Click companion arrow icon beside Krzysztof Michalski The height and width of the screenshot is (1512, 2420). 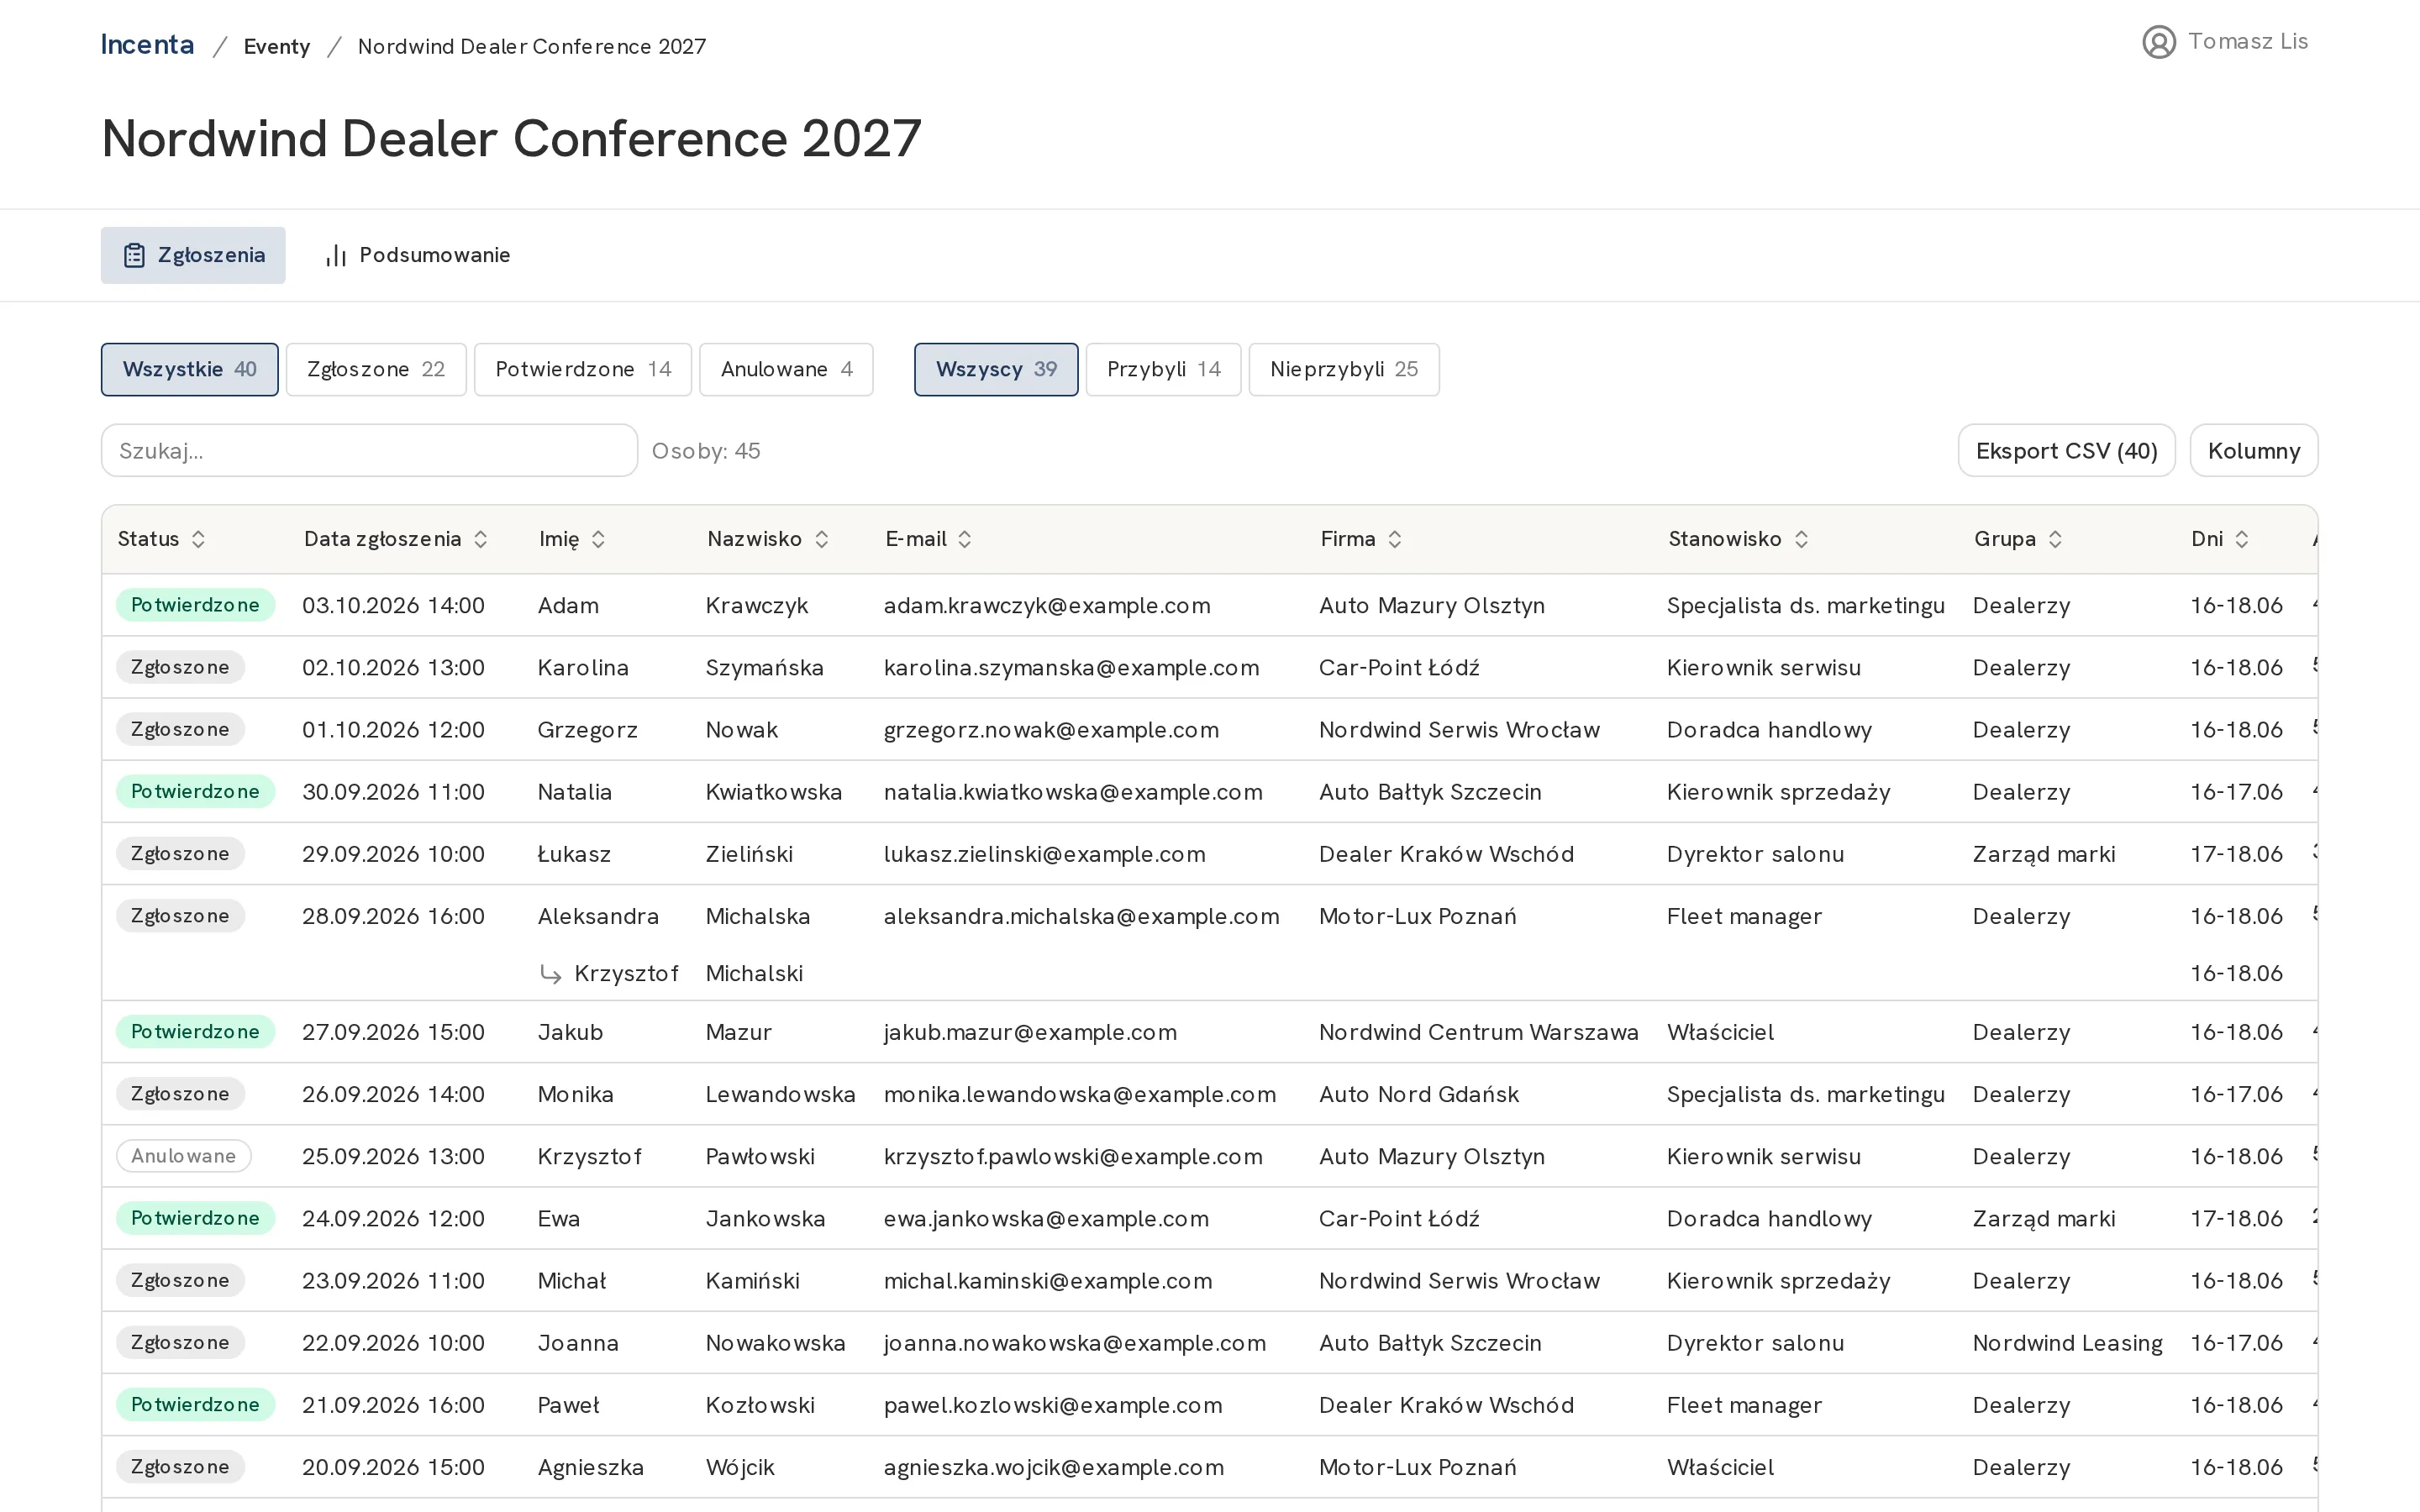(x=550, y=974)
